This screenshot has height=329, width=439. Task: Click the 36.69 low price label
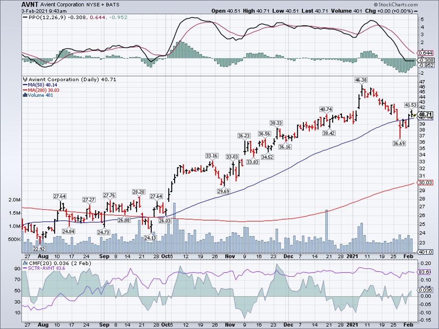(x=399, y=144)
